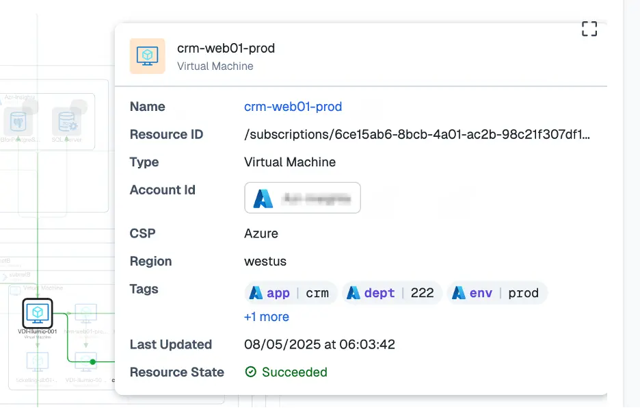Viewport: 640px width, 408px height.
Task: Select the PostgreSQL database icon
Action: point(19,121)
